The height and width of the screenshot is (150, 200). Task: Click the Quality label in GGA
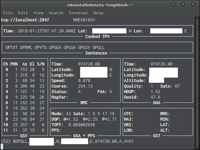click(x=134, y=86)
